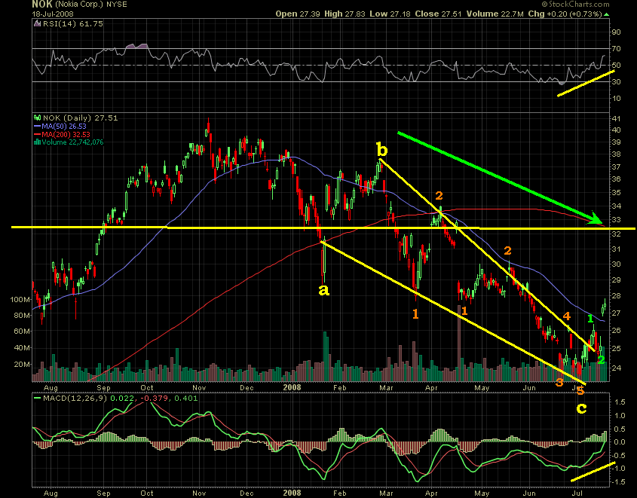Click the -0.5 MACD axis label
This screenshot has height=498, width=637.
[x=618, y=455]
